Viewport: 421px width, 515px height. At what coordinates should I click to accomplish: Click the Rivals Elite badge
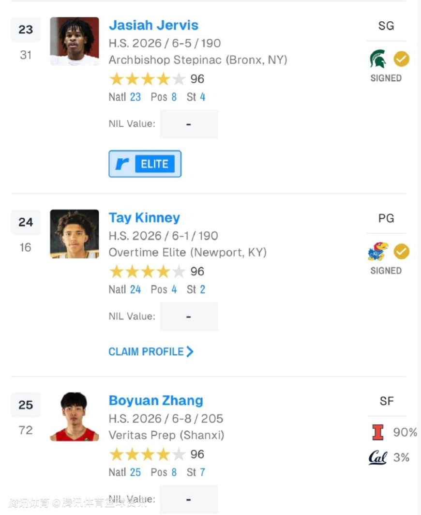click(x=145, y=164)
